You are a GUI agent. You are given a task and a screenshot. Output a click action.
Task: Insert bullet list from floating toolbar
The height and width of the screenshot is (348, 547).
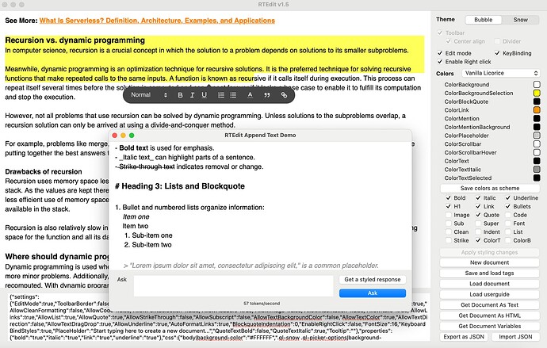pyautogui.click(x=233, y=95)
